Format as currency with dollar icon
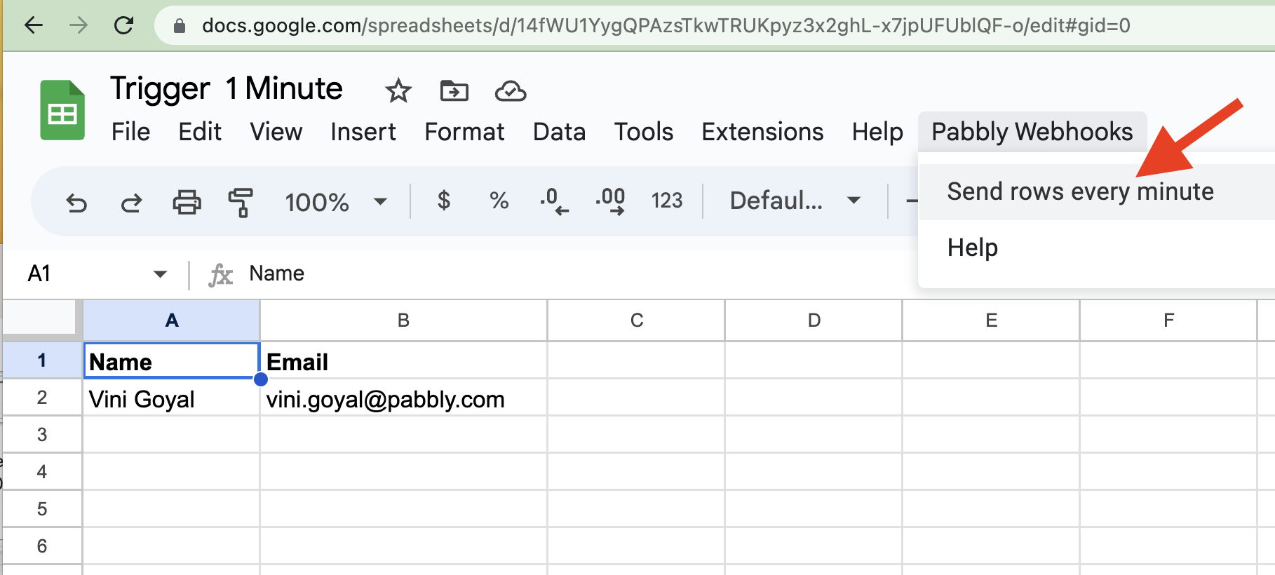Image resolution: width=1275 pixels, height=575 pixels. tap(443, 201)
